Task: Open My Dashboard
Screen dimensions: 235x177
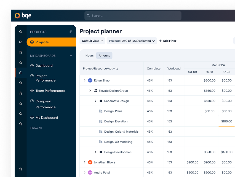Action: click(x=47, y=117)
